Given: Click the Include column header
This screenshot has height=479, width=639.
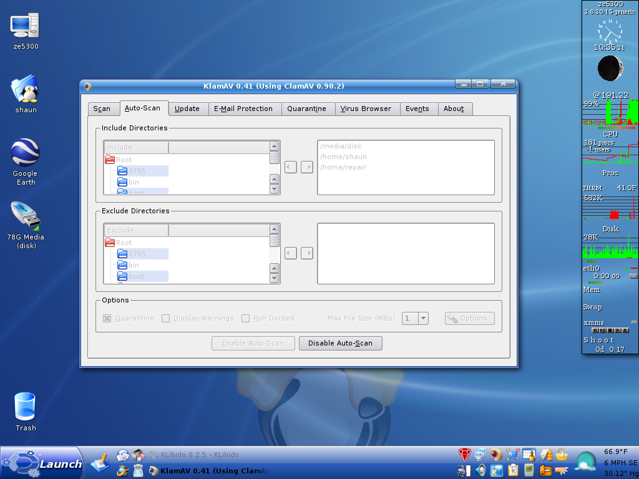Looking at the screenshot, I should tap(136, 147).
